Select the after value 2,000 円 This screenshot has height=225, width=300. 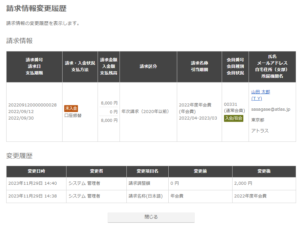pos(243,183)
